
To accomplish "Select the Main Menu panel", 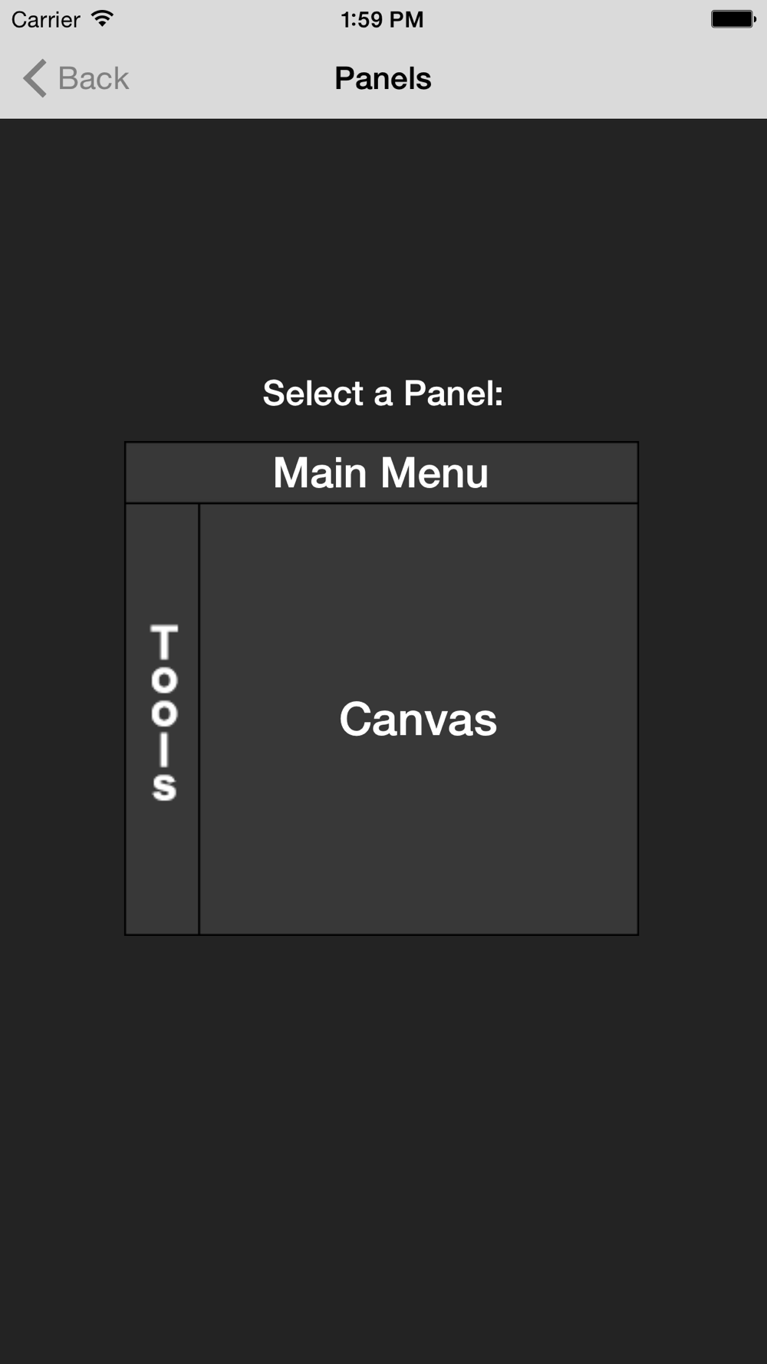I will 381,473.
